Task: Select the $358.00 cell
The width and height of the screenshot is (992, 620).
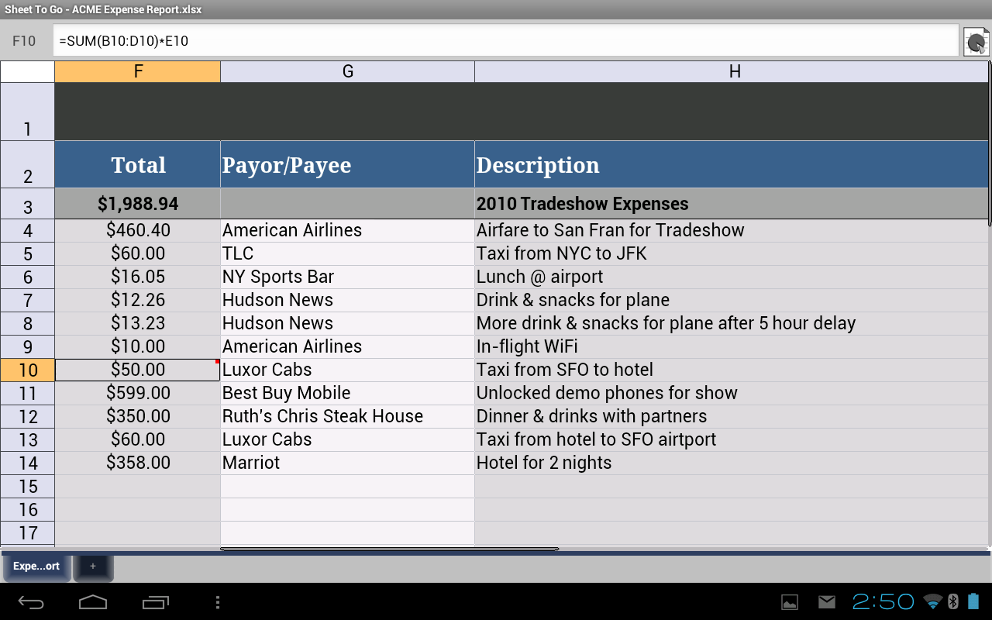Action: 138,463
